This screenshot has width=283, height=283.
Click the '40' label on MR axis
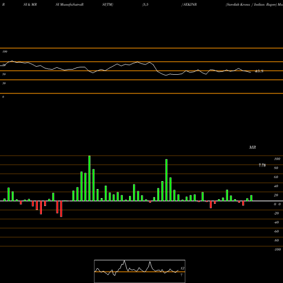(276, 186)
